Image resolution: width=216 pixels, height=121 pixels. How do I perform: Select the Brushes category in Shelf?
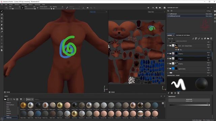coord(8,111)
